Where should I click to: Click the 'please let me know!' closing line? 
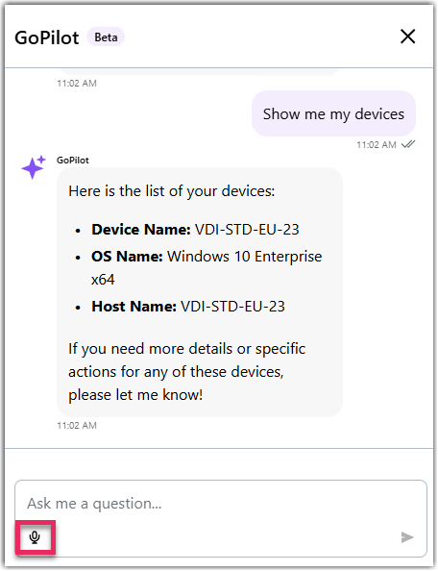click(135, 395)
